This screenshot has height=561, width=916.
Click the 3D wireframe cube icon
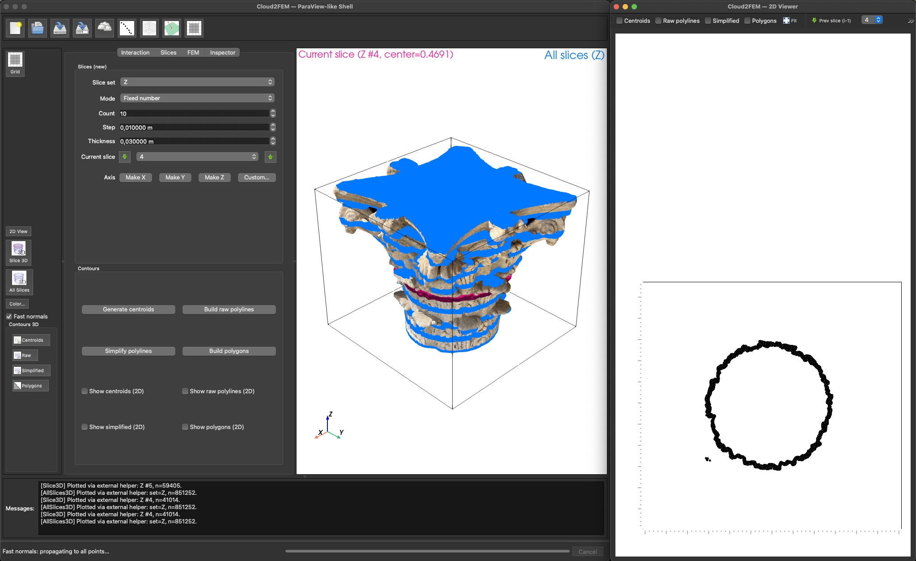tap(149, 28)
